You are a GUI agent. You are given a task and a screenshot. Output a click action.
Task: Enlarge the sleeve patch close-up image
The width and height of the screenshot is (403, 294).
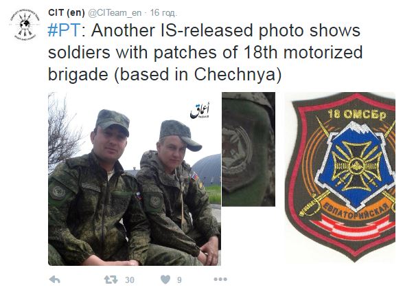[249, 149]
